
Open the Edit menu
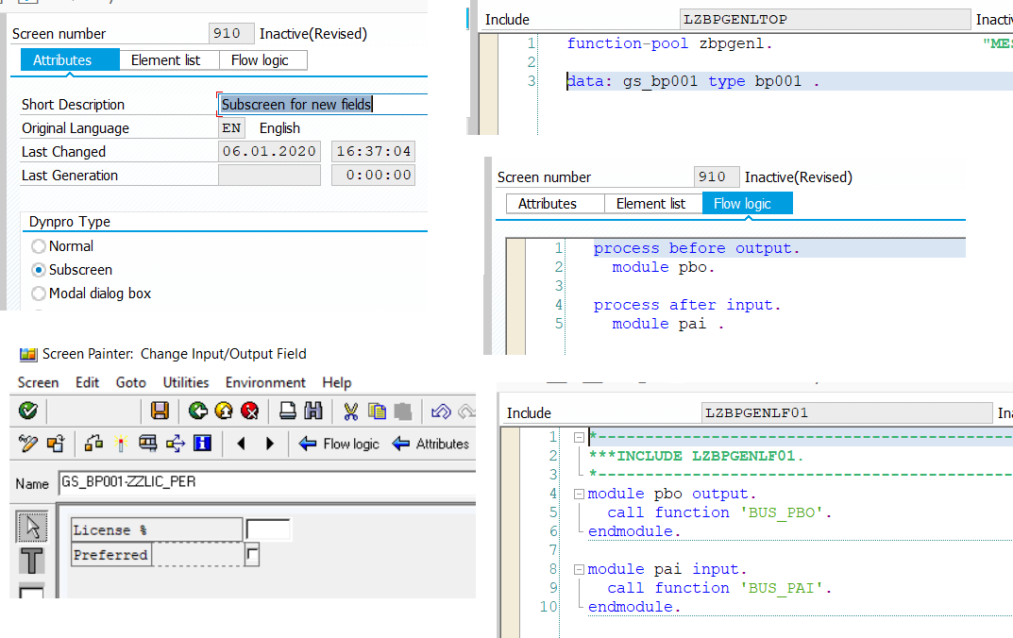click(87, 382)
